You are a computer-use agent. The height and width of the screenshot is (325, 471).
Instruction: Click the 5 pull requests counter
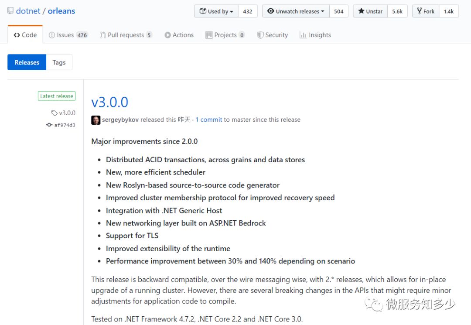coord(149,35)
